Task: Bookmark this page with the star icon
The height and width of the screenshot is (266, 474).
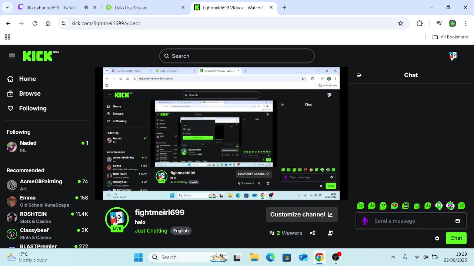Action: (x=401, y=23)
